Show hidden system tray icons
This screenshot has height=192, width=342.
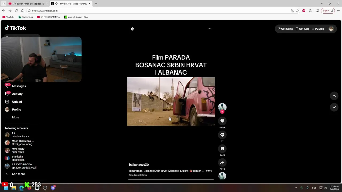pos(296,188)
